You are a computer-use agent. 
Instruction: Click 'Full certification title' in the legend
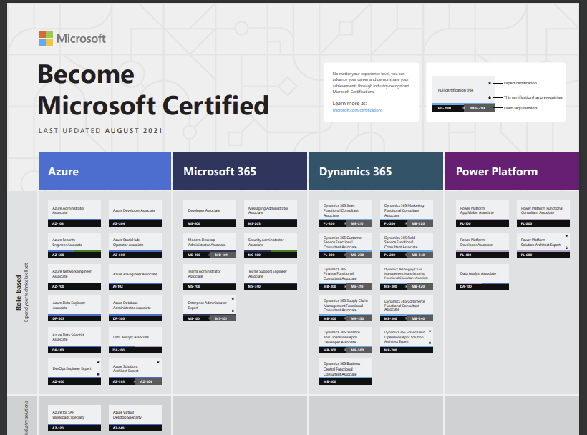455,90
